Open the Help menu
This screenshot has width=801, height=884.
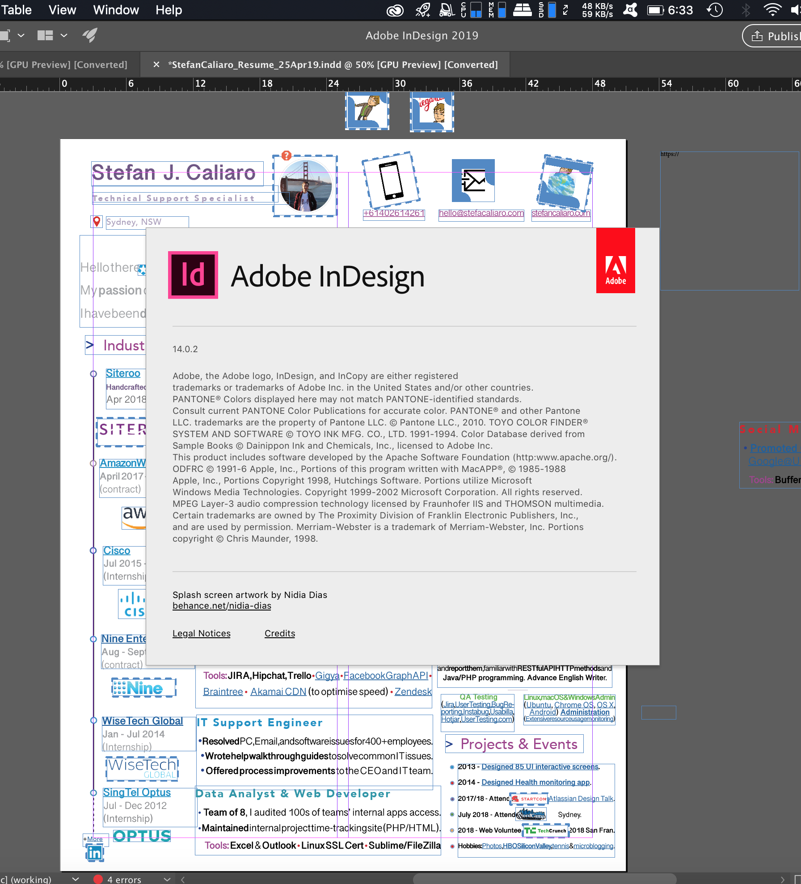[x=169, y=10]
